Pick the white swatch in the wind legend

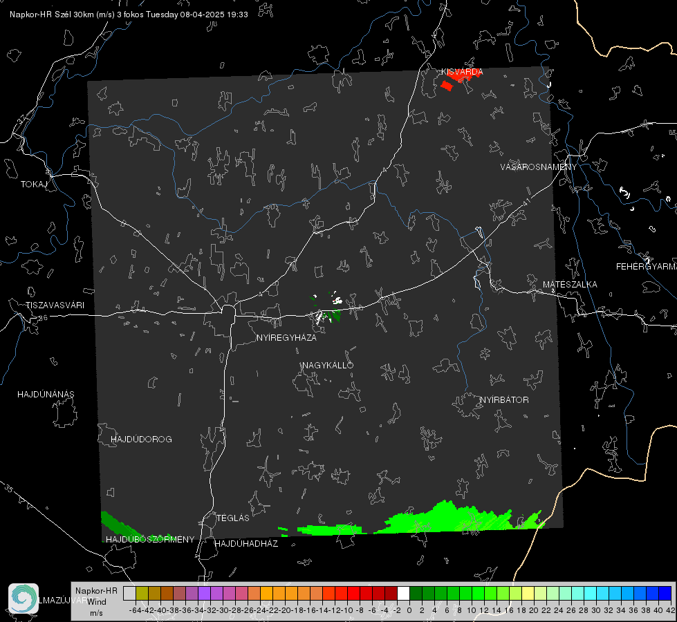tap(403, 594)
